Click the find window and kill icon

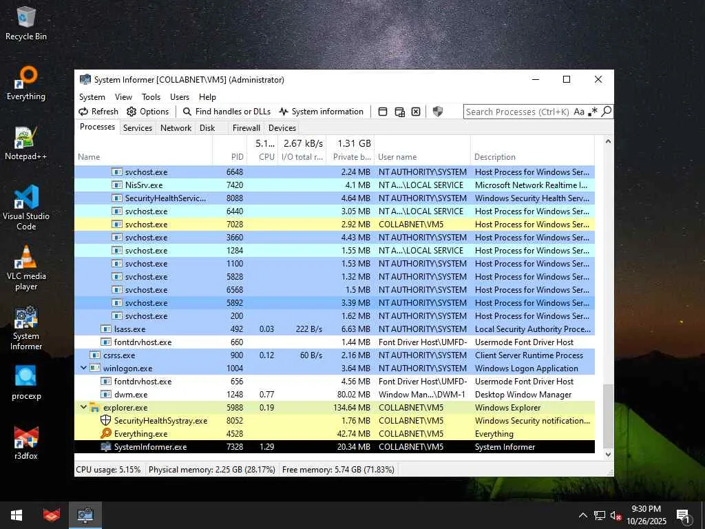416,112
